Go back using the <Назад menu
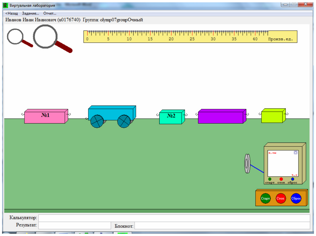The height and width of the screenshot is (236, 316). [x=12, y=13]
